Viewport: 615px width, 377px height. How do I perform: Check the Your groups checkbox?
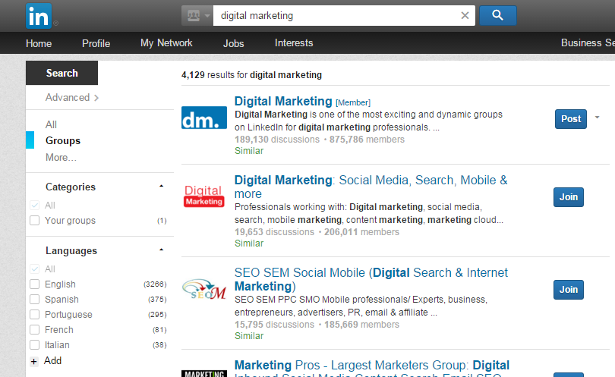tap(34, 221)
